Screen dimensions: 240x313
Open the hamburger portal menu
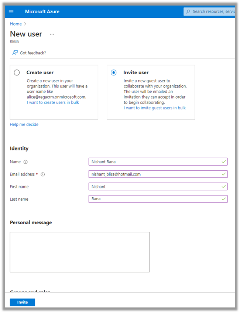tap(11, 11)
